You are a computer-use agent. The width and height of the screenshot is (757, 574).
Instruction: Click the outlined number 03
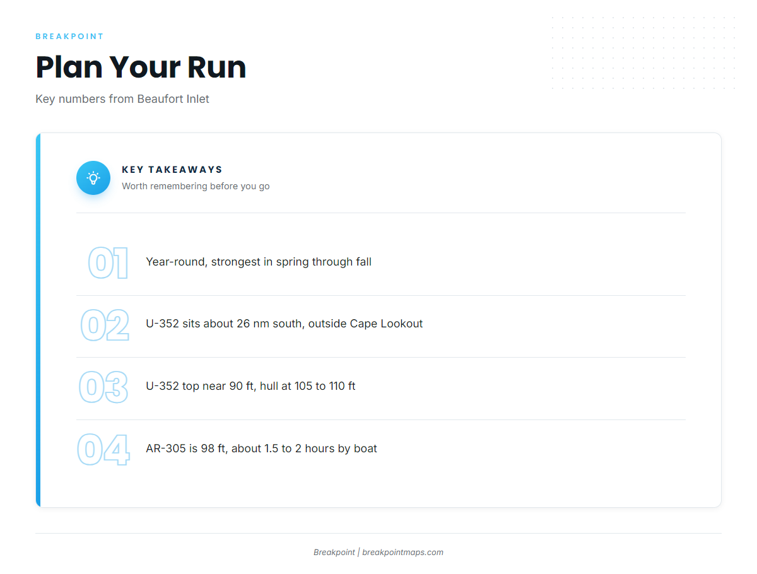104,387
